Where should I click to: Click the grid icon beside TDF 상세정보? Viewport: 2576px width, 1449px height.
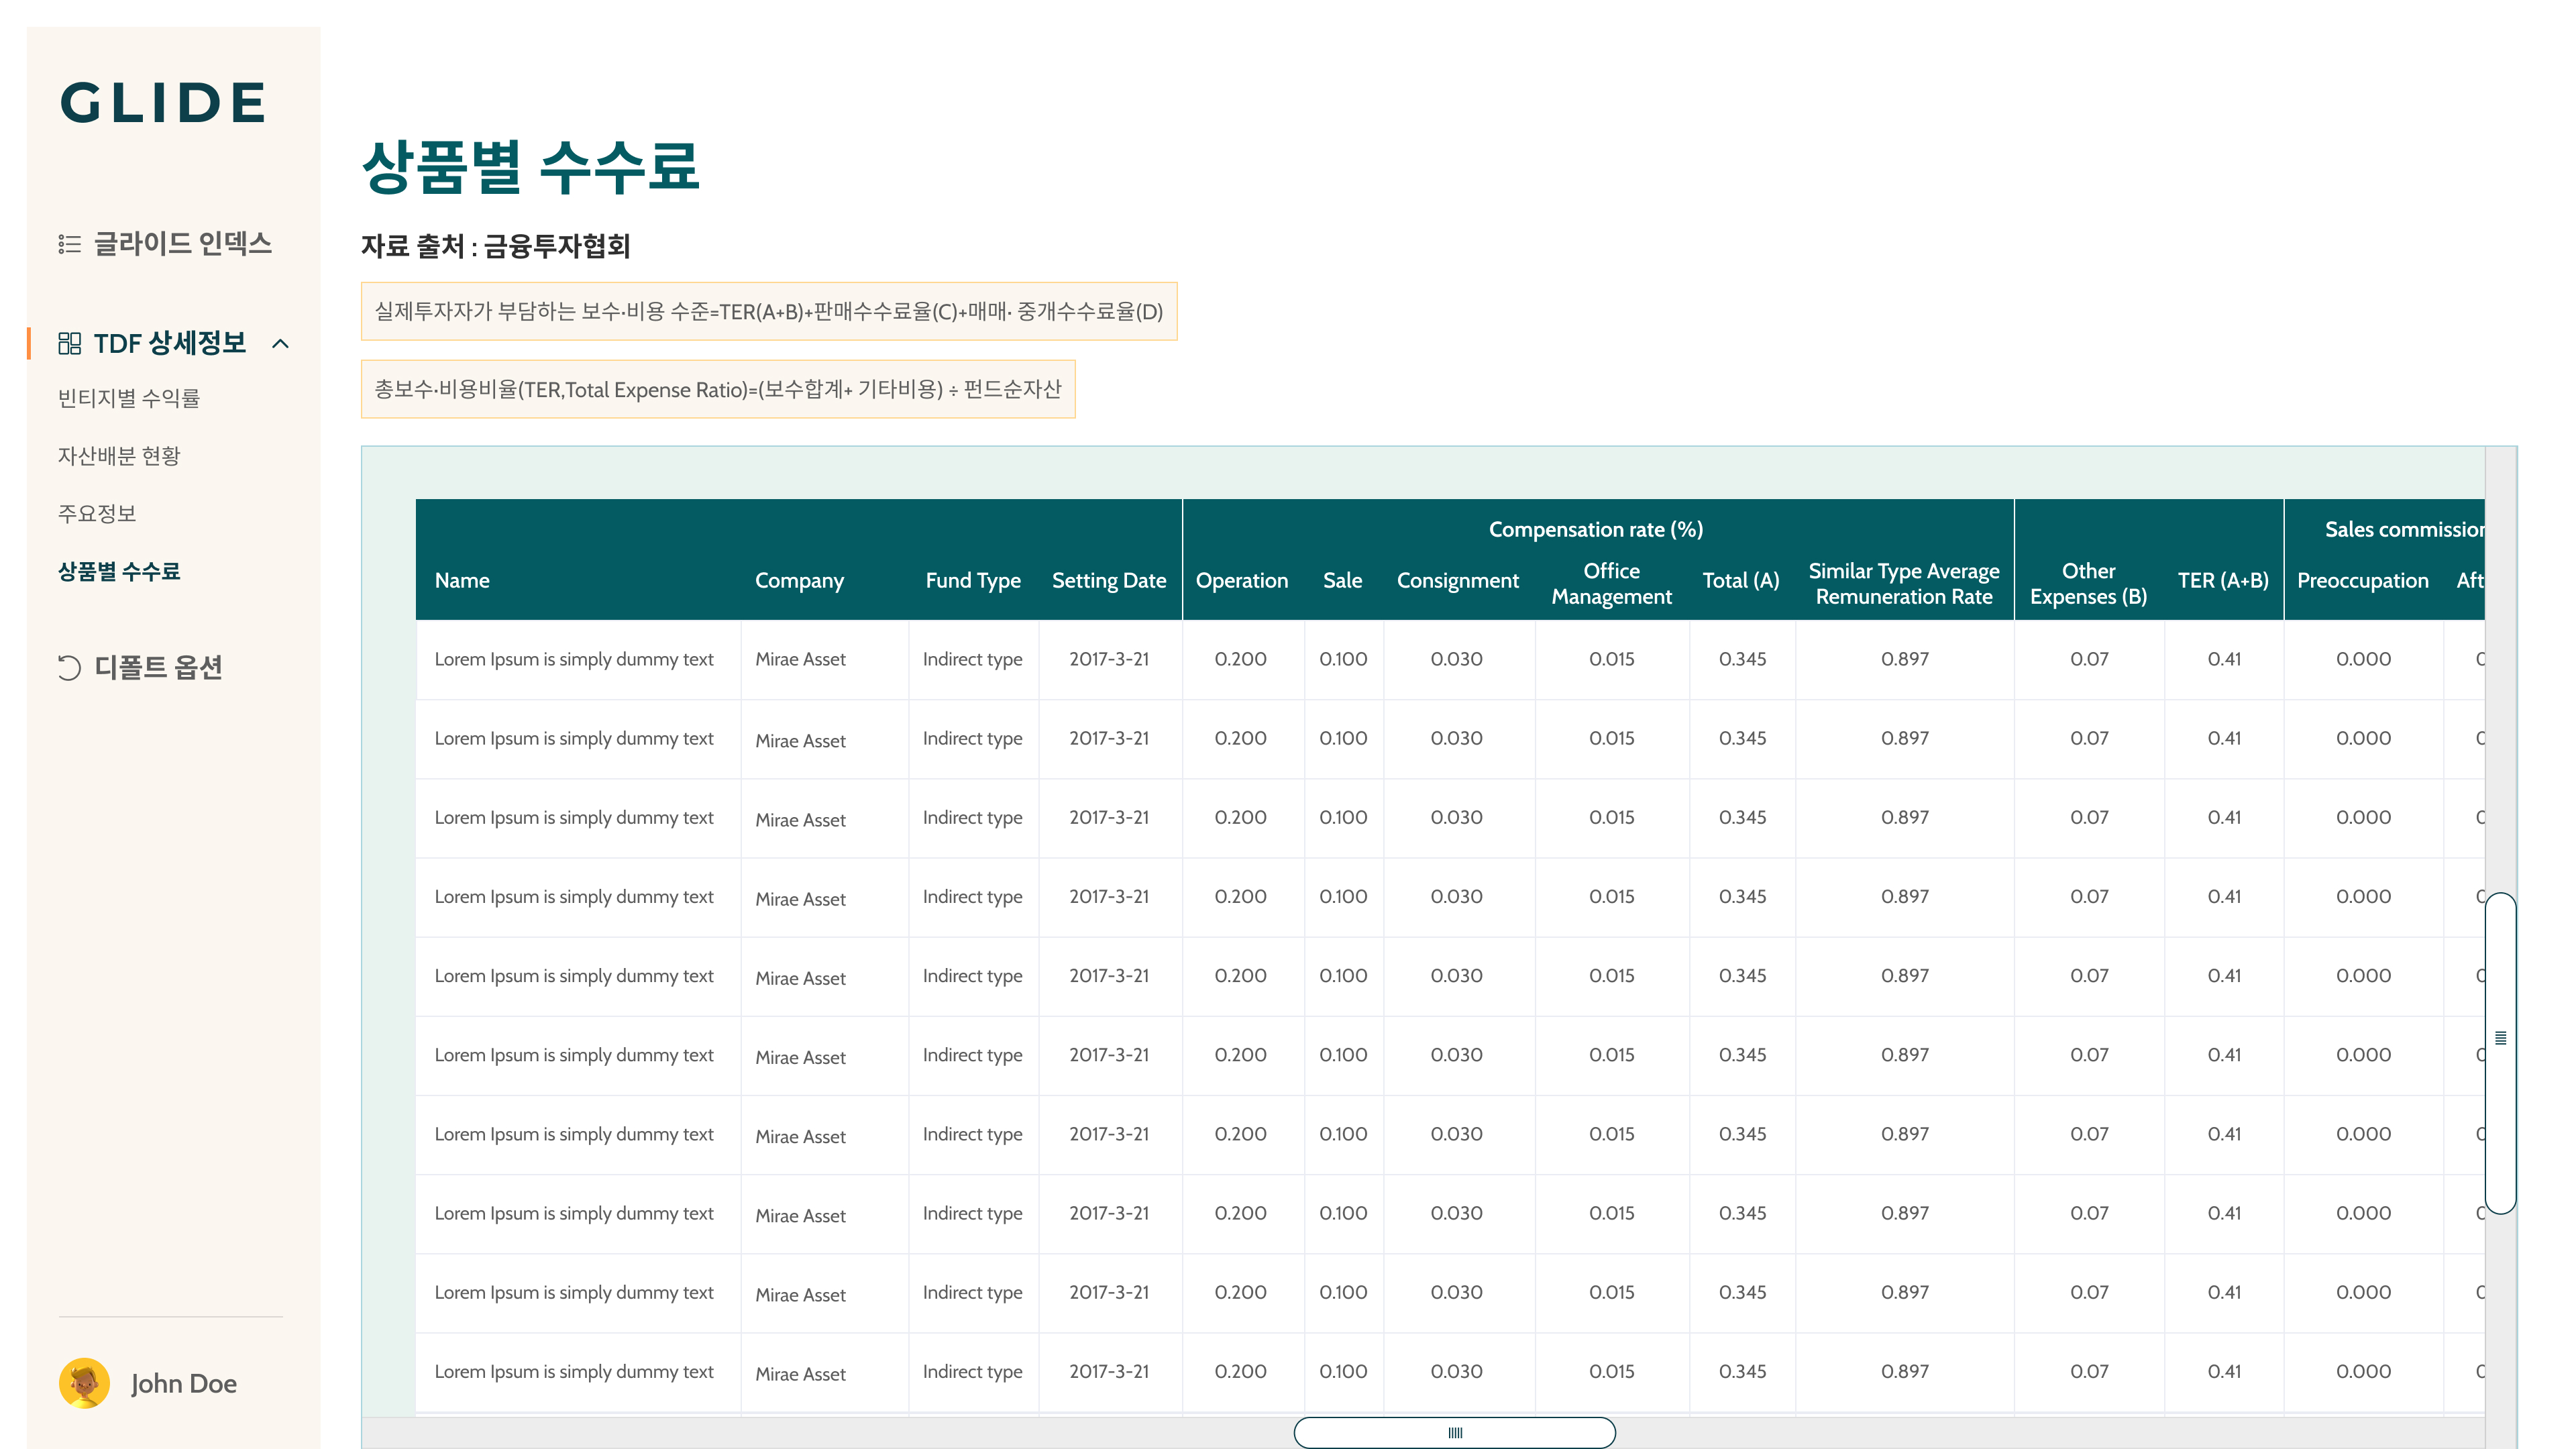(69, 344)
